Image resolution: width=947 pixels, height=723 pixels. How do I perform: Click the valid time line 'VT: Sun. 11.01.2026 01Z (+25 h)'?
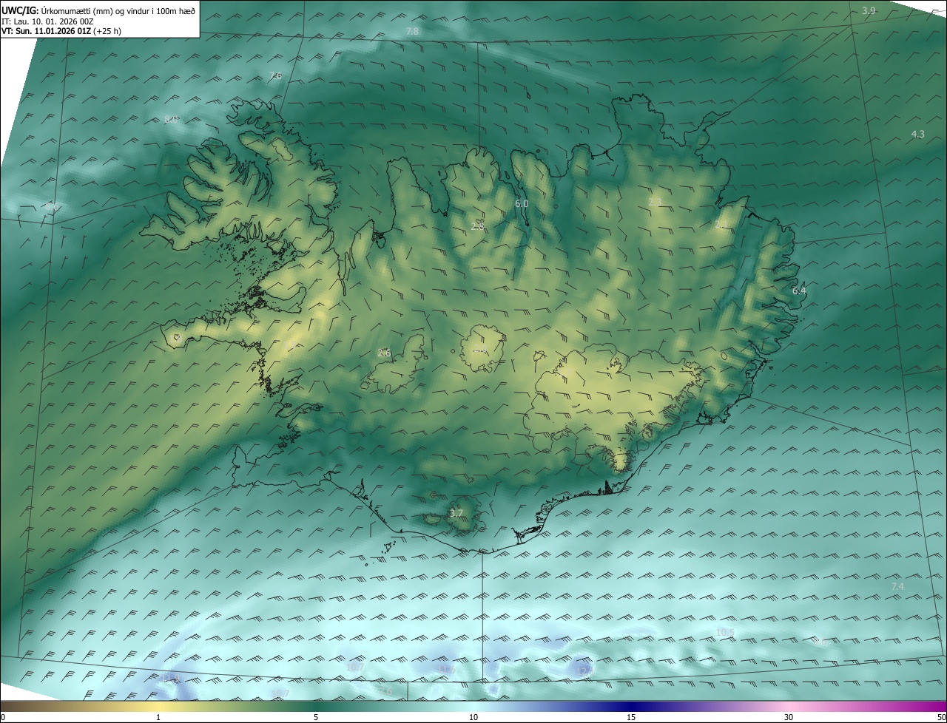point(61,31)
